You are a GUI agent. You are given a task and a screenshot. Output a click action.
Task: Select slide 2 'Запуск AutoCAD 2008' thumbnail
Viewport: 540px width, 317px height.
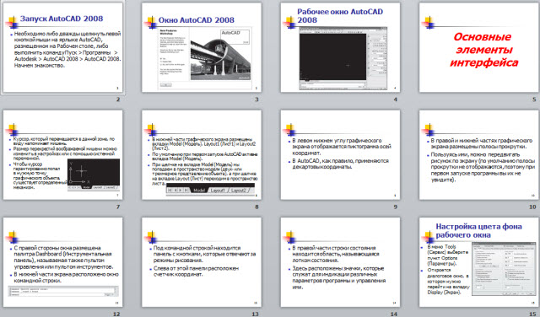[62, 47]
